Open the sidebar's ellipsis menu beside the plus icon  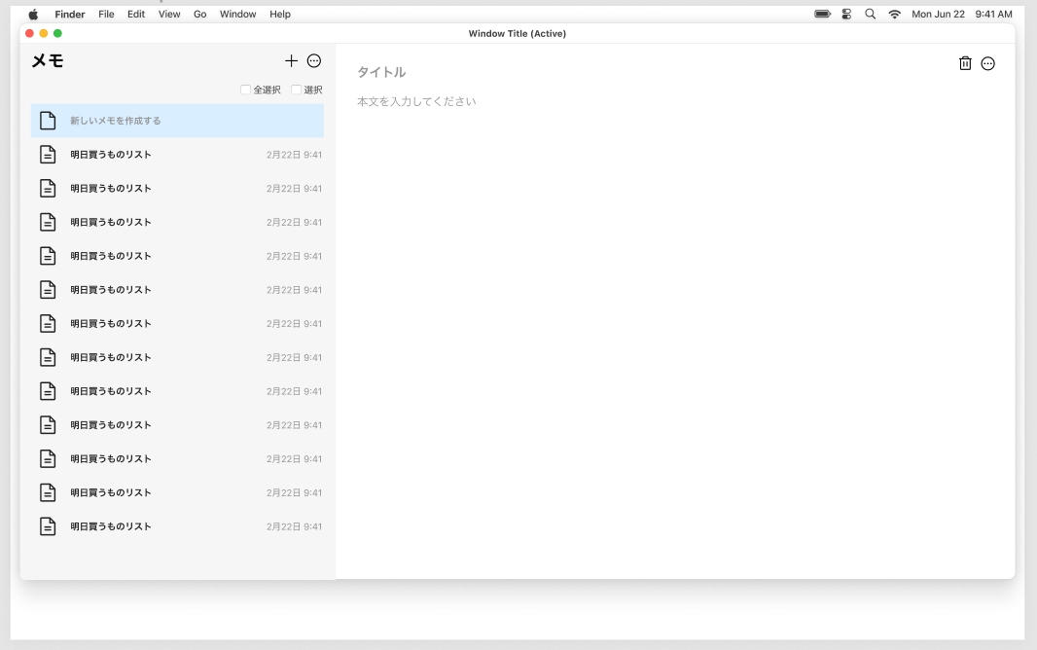click(x=314, y=60)
